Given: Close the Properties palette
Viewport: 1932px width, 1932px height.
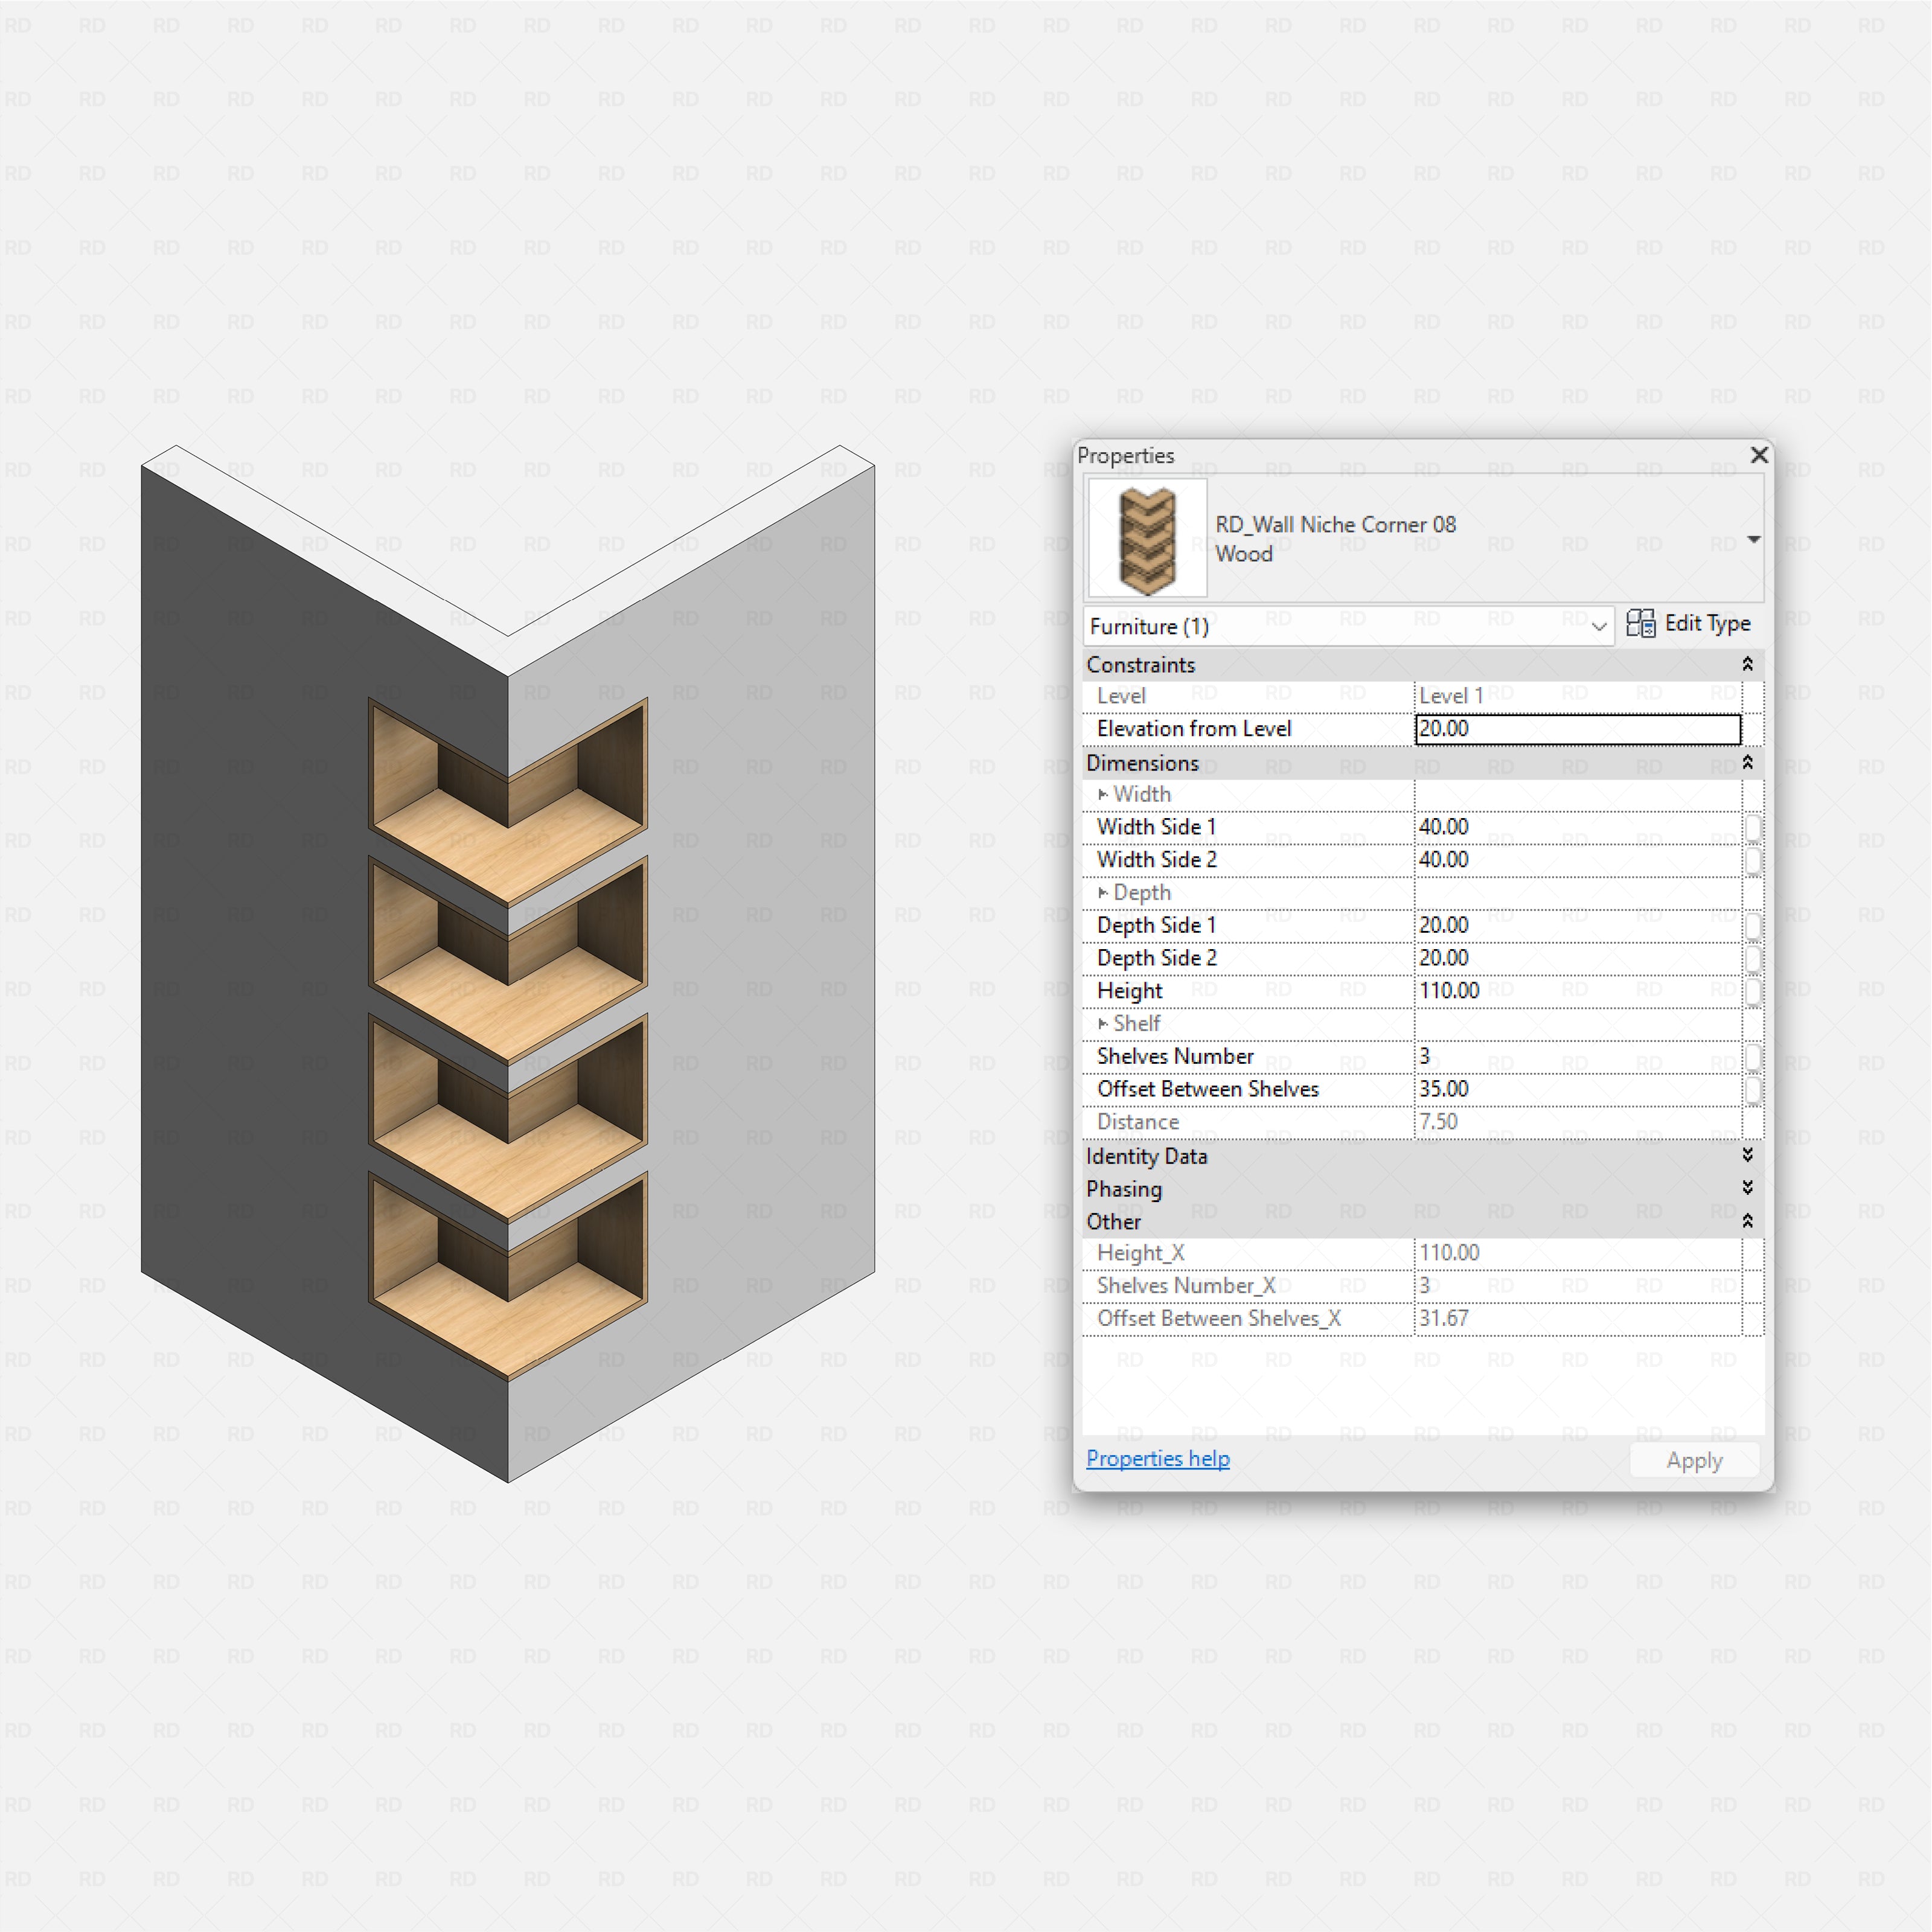Looking at the screenshot, I should 1759,455.
